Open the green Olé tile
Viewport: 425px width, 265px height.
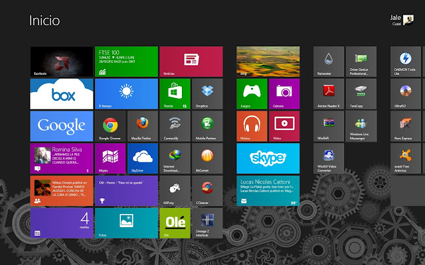pyautogui.click(x=175, y=223)
